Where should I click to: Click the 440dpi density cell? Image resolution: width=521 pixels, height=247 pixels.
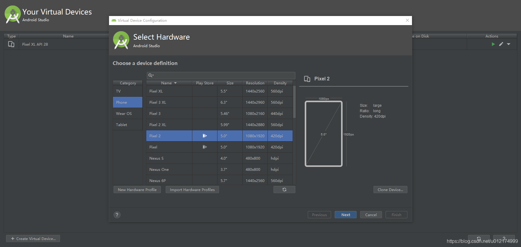point(280,113)
